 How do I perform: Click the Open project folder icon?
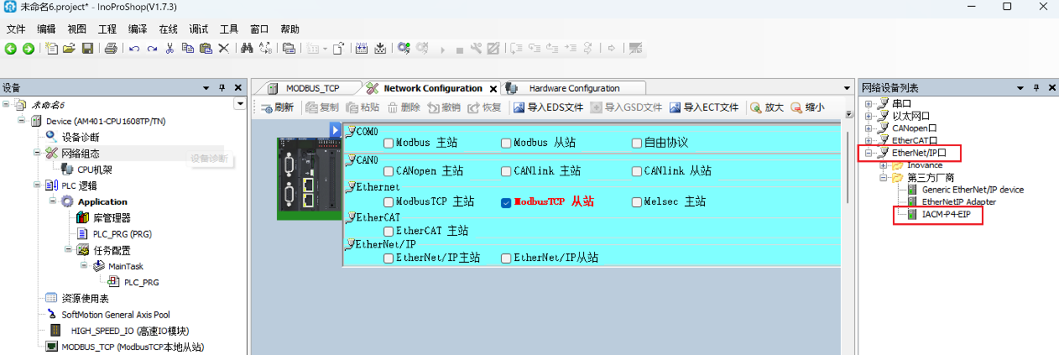[70, 49]
